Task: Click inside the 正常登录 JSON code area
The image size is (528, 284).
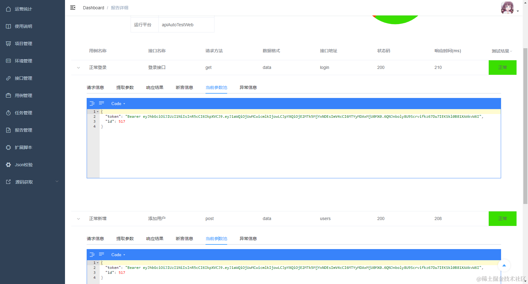Action: (300, 143)
